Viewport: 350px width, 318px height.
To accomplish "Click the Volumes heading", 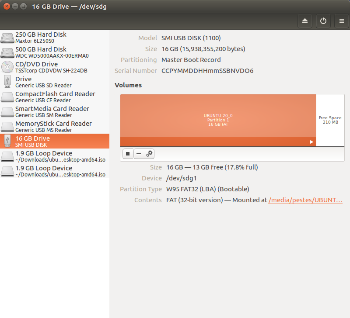I will [128, 85].
